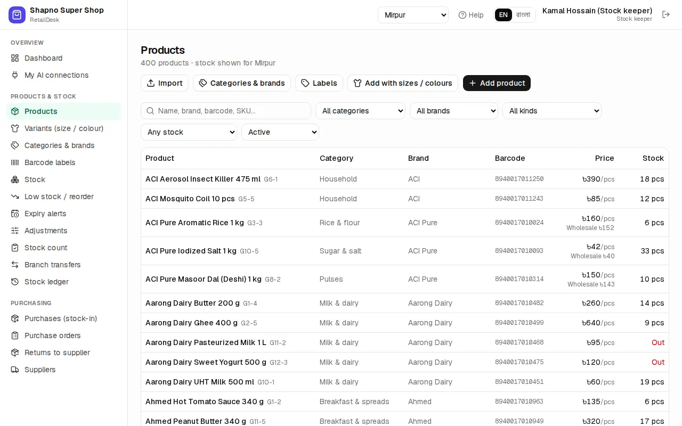Click the Add with sizes / colours button
Screen dimensions: 682x426
click(403, 83)
